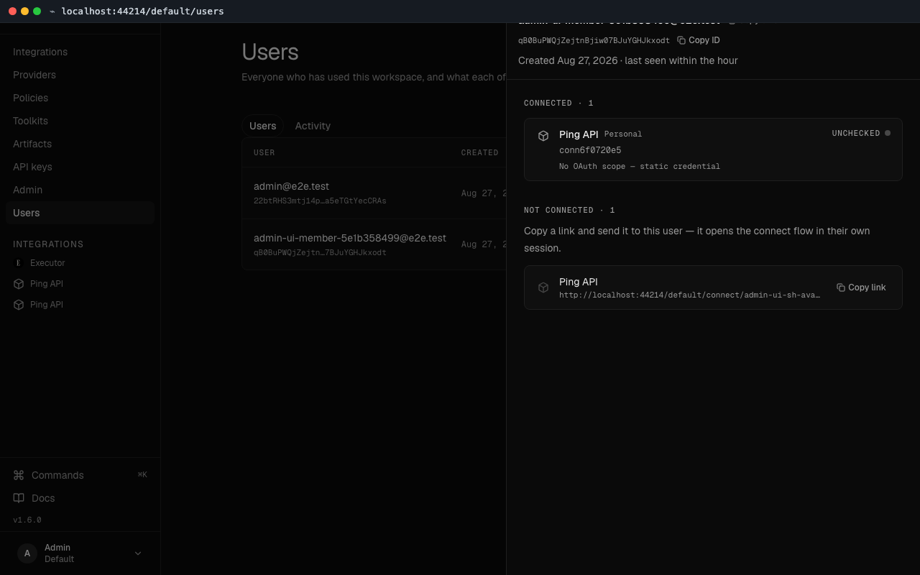Viewport: 920px width, 575px height.
Task: Open Providers in the sidebar
Action: [80, 75]
